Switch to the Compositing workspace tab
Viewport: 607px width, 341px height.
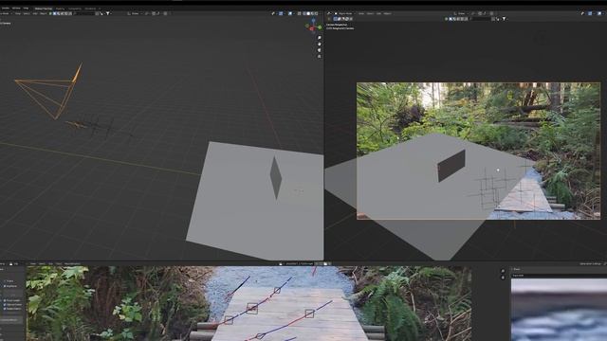point(75,9)
